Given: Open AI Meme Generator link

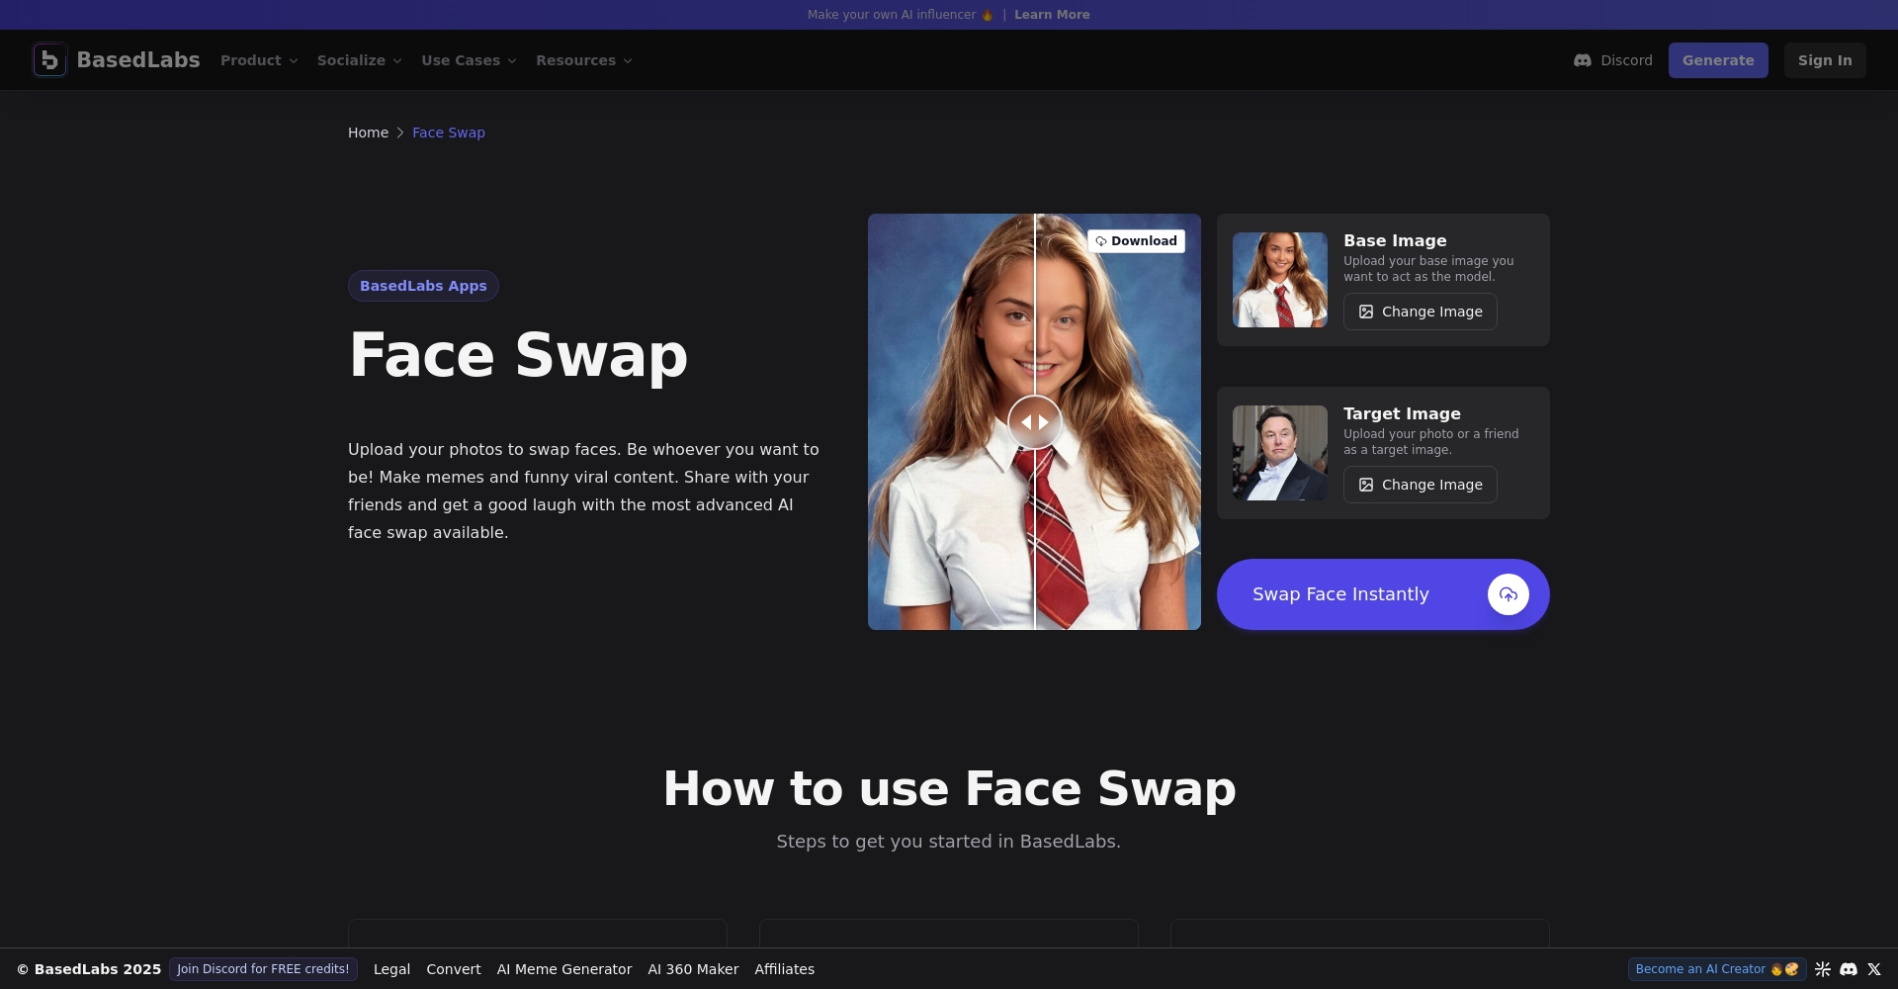Looking at the screenshot, I should pos(564,969).
